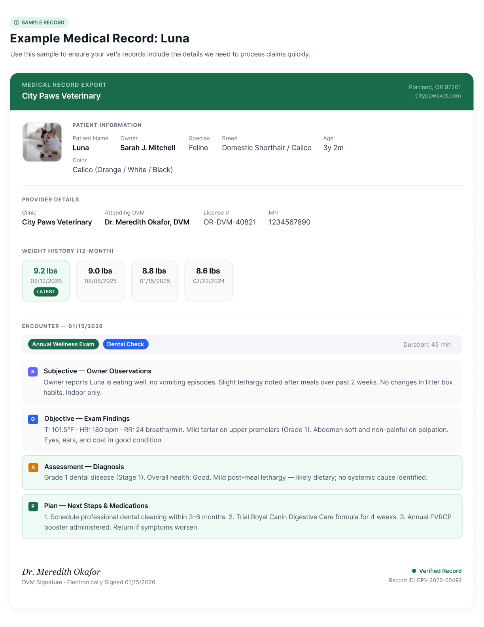The height and width of the screenshot is (627, 484).
Task: Click the Duration 45 min label
Action: tap(427, 345)
